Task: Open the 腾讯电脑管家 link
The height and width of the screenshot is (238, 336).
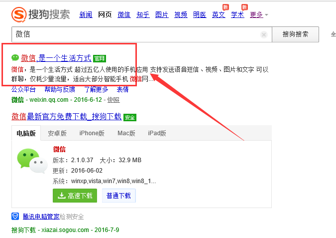Action: pos(41,217)
